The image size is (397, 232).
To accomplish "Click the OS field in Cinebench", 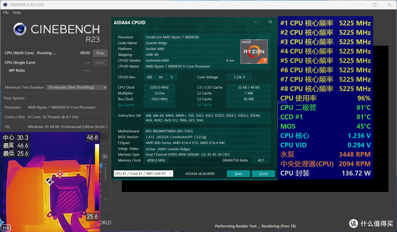I will coord(67,126).
